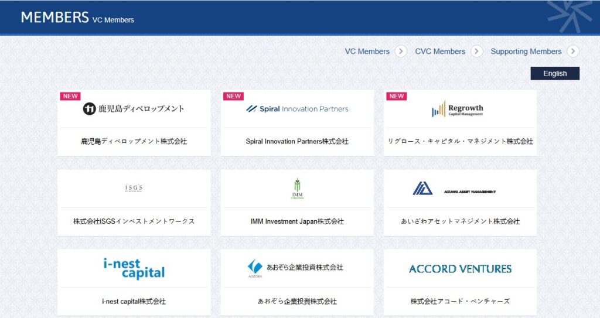This screenshot has width=600, height=318.
Task: Open リグロース・キャピタル・マネジメント株式会社 name text
Action: (461, 141)
